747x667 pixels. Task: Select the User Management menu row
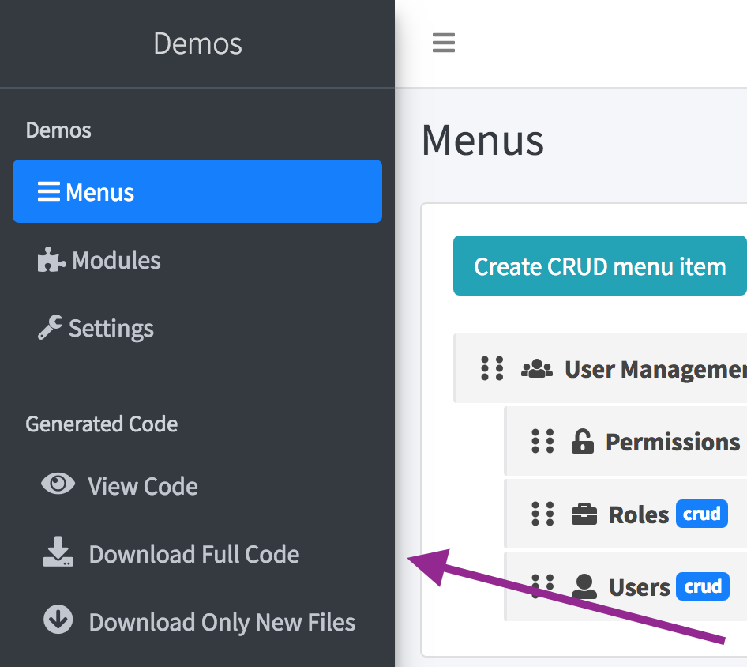pyautogui.click(x=655, y=369)
